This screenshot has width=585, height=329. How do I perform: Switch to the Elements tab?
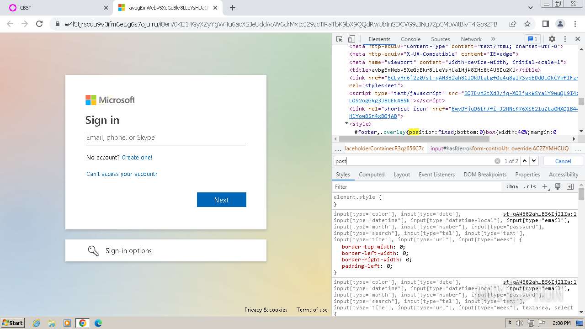379,39
